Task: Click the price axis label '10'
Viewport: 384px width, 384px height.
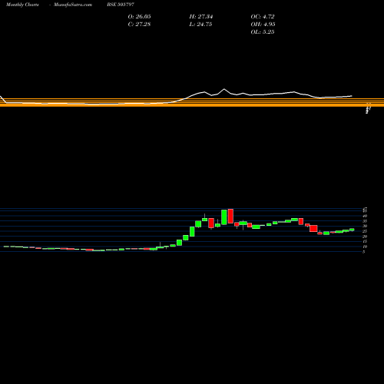Action: coord(365,247)
